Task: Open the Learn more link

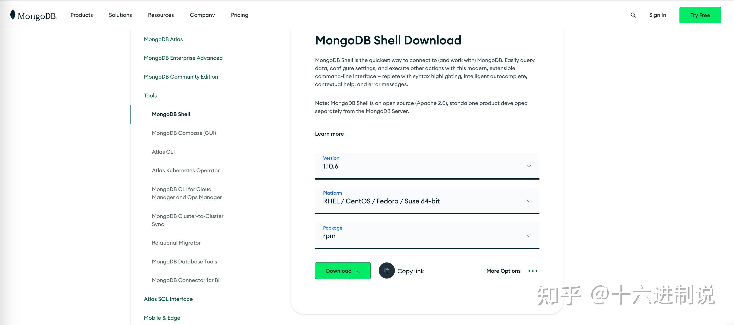Action: (329, 134)
